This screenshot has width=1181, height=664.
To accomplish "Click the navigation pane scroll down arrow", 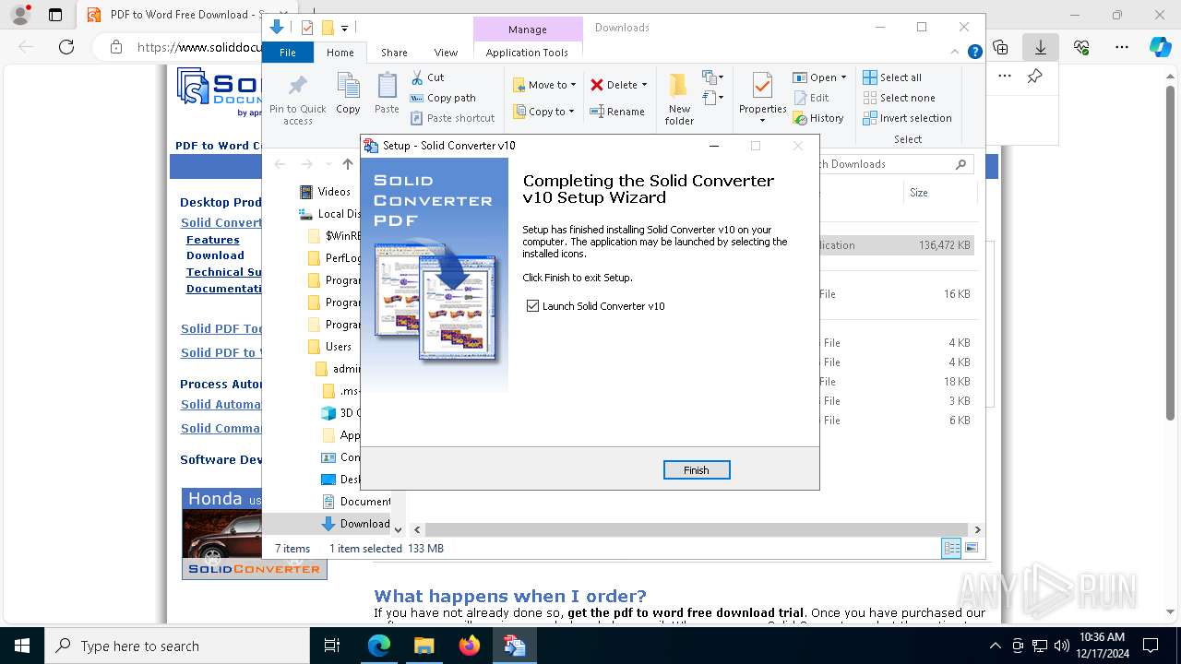I will click(398, 529).
